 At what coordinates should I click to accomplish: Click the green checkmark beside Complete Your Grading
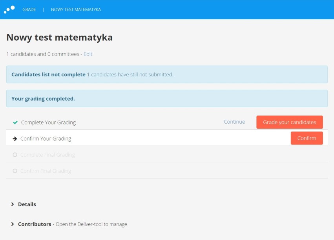pyautogui.click(x=15, y=123)
